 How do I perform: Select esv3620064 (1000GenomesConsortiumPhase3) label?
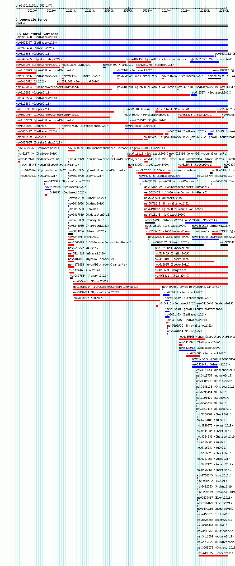pos(47,87)
